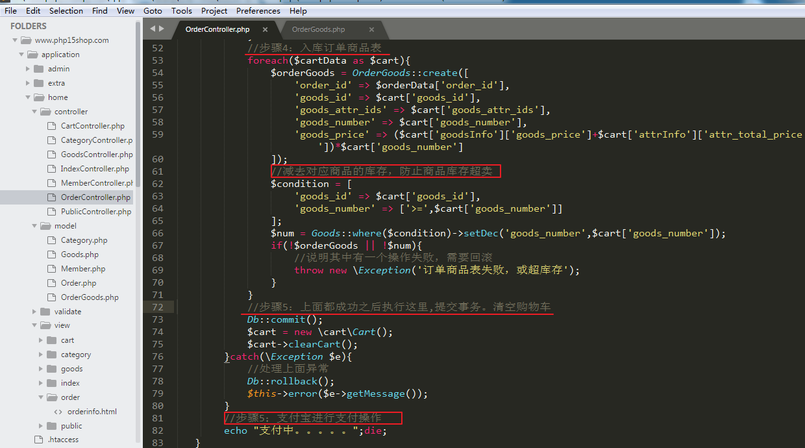Open the Goto menu

click(x=153, y=11)
